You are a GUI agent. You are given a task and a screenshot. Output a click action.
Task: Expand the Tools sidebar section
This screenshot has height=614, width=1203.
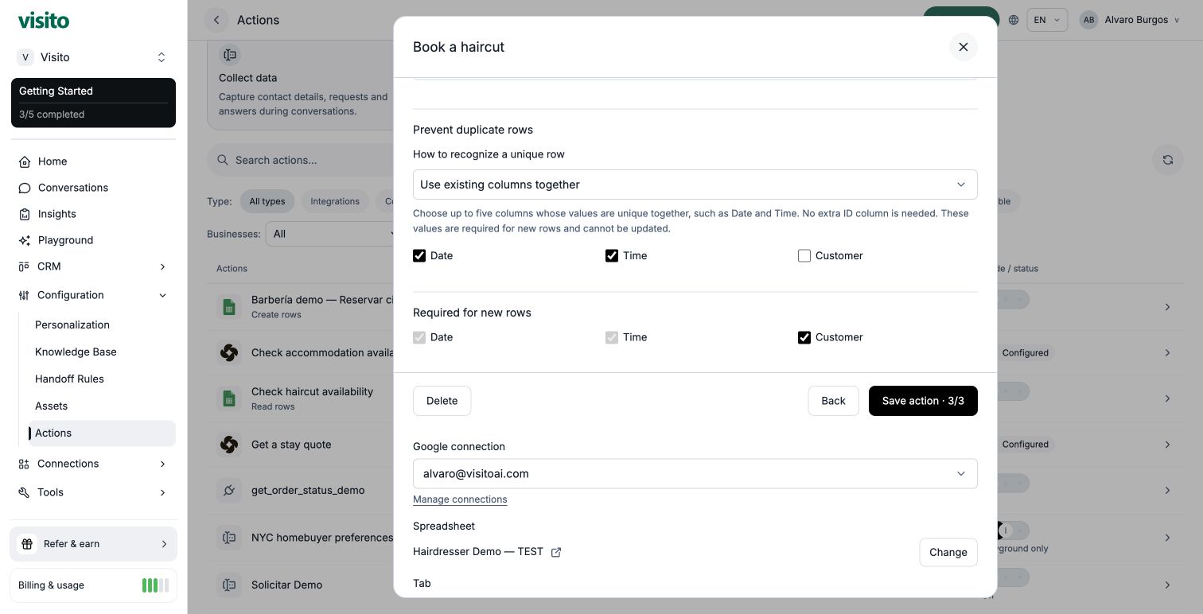pyautogui.click(x=93, y=492)
